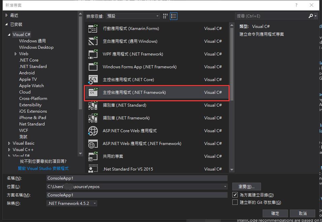The image size is (322, 222).
Task: Click the help question mark button
Action: [296, 5]
